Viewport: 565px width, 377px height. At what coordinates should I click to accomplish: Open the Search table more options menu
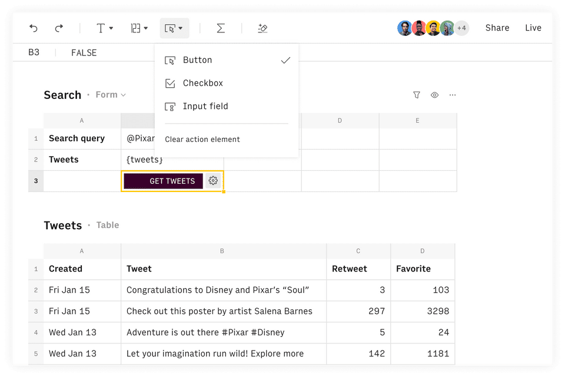453,95
